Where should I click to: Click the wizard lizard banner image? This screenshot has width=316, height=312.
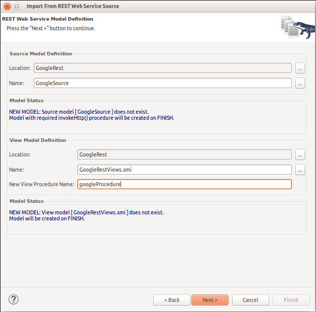point(298,28)
